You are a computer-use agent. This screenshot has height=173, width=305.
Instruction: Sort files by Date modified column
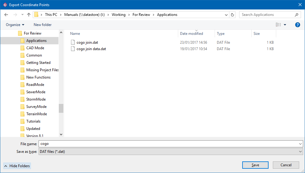pyautogui.click(x=191, y=34)
